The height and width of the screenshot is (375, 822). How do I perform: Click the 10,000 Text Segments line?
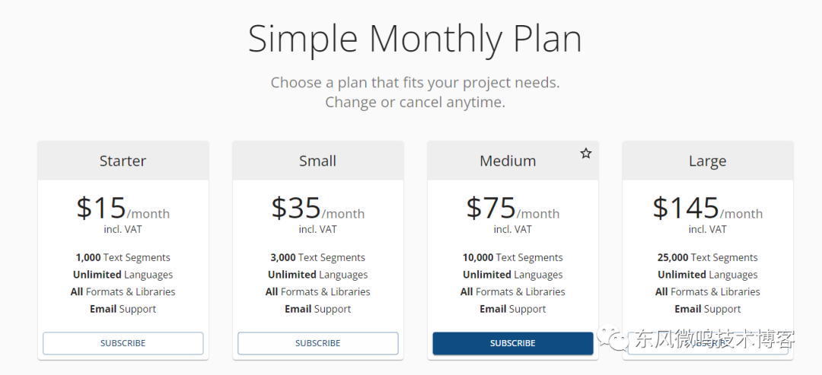(512, 258)
